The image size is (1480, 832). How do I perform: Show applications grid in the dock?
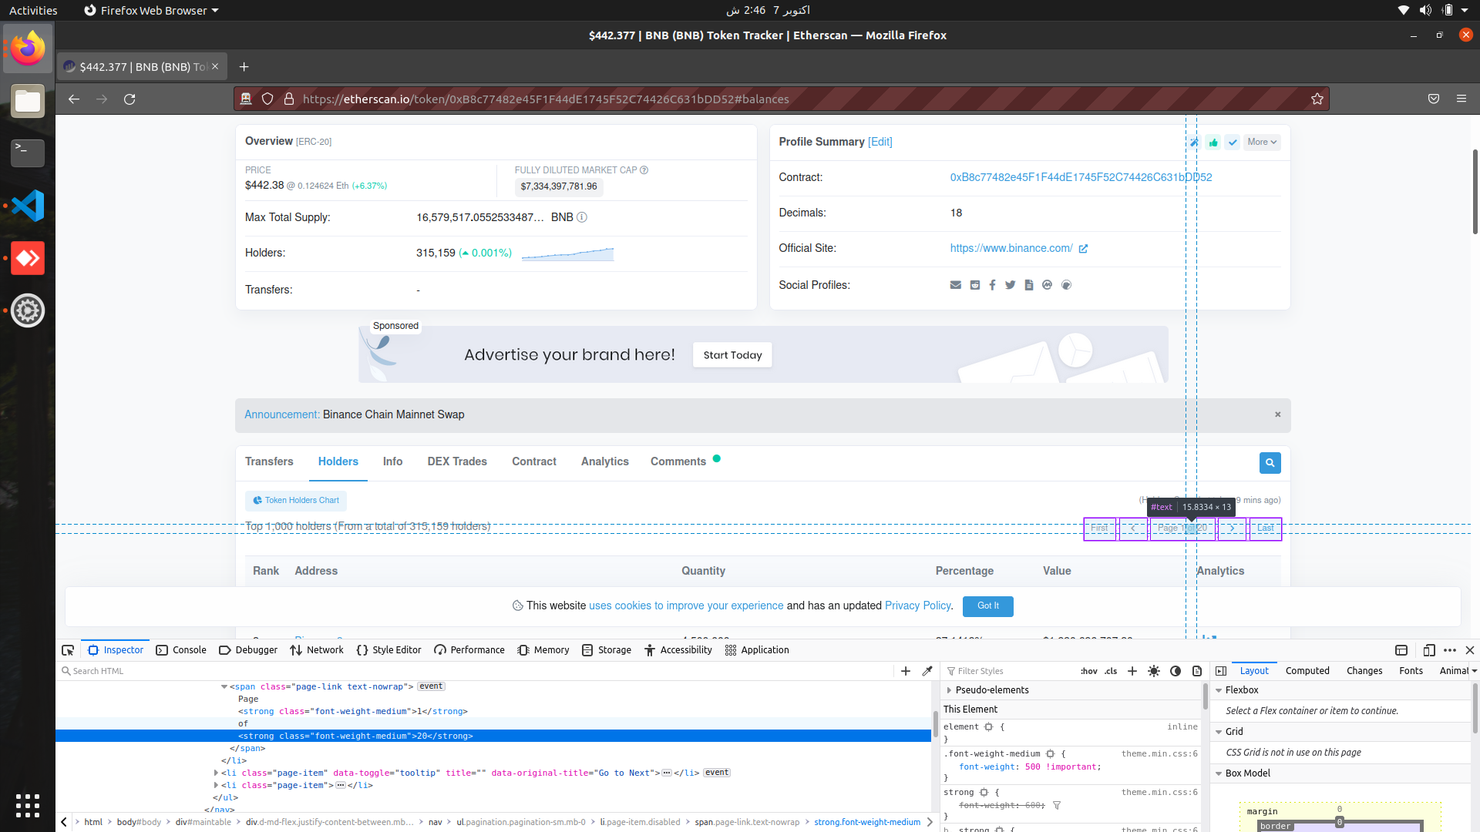pyautogui.click(x=28, y=806)
